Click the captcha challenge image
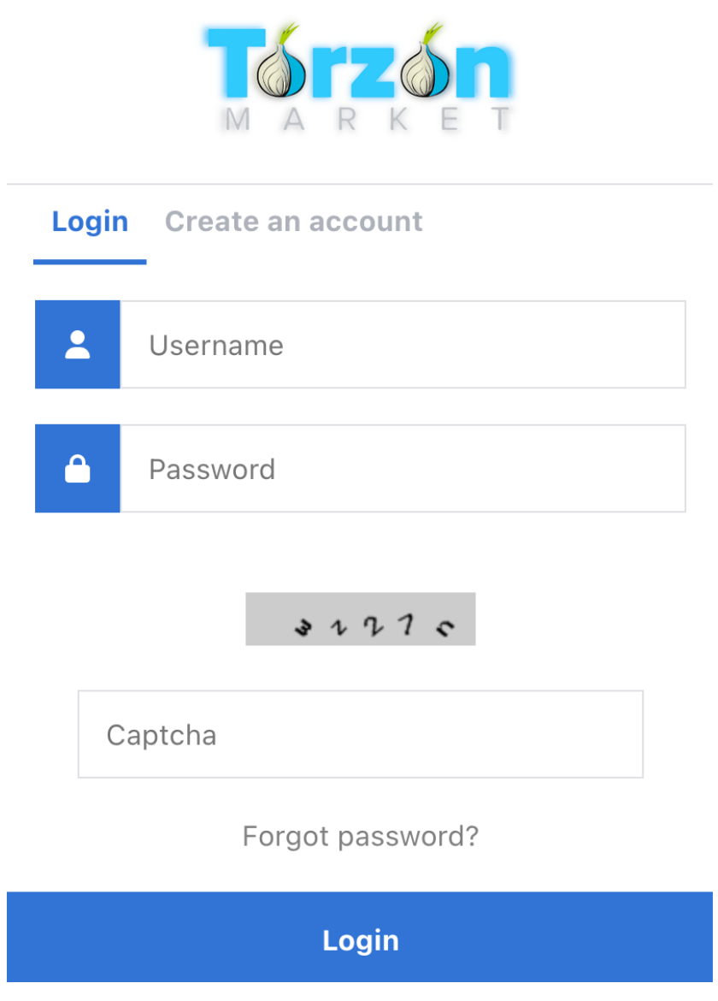Screen dimensions: 718x1001 pyautogui.click(x=360, y=618)
